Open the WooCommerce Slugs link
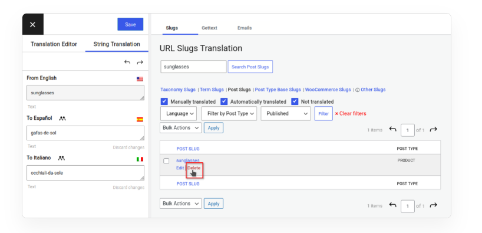 coord(328,90)
